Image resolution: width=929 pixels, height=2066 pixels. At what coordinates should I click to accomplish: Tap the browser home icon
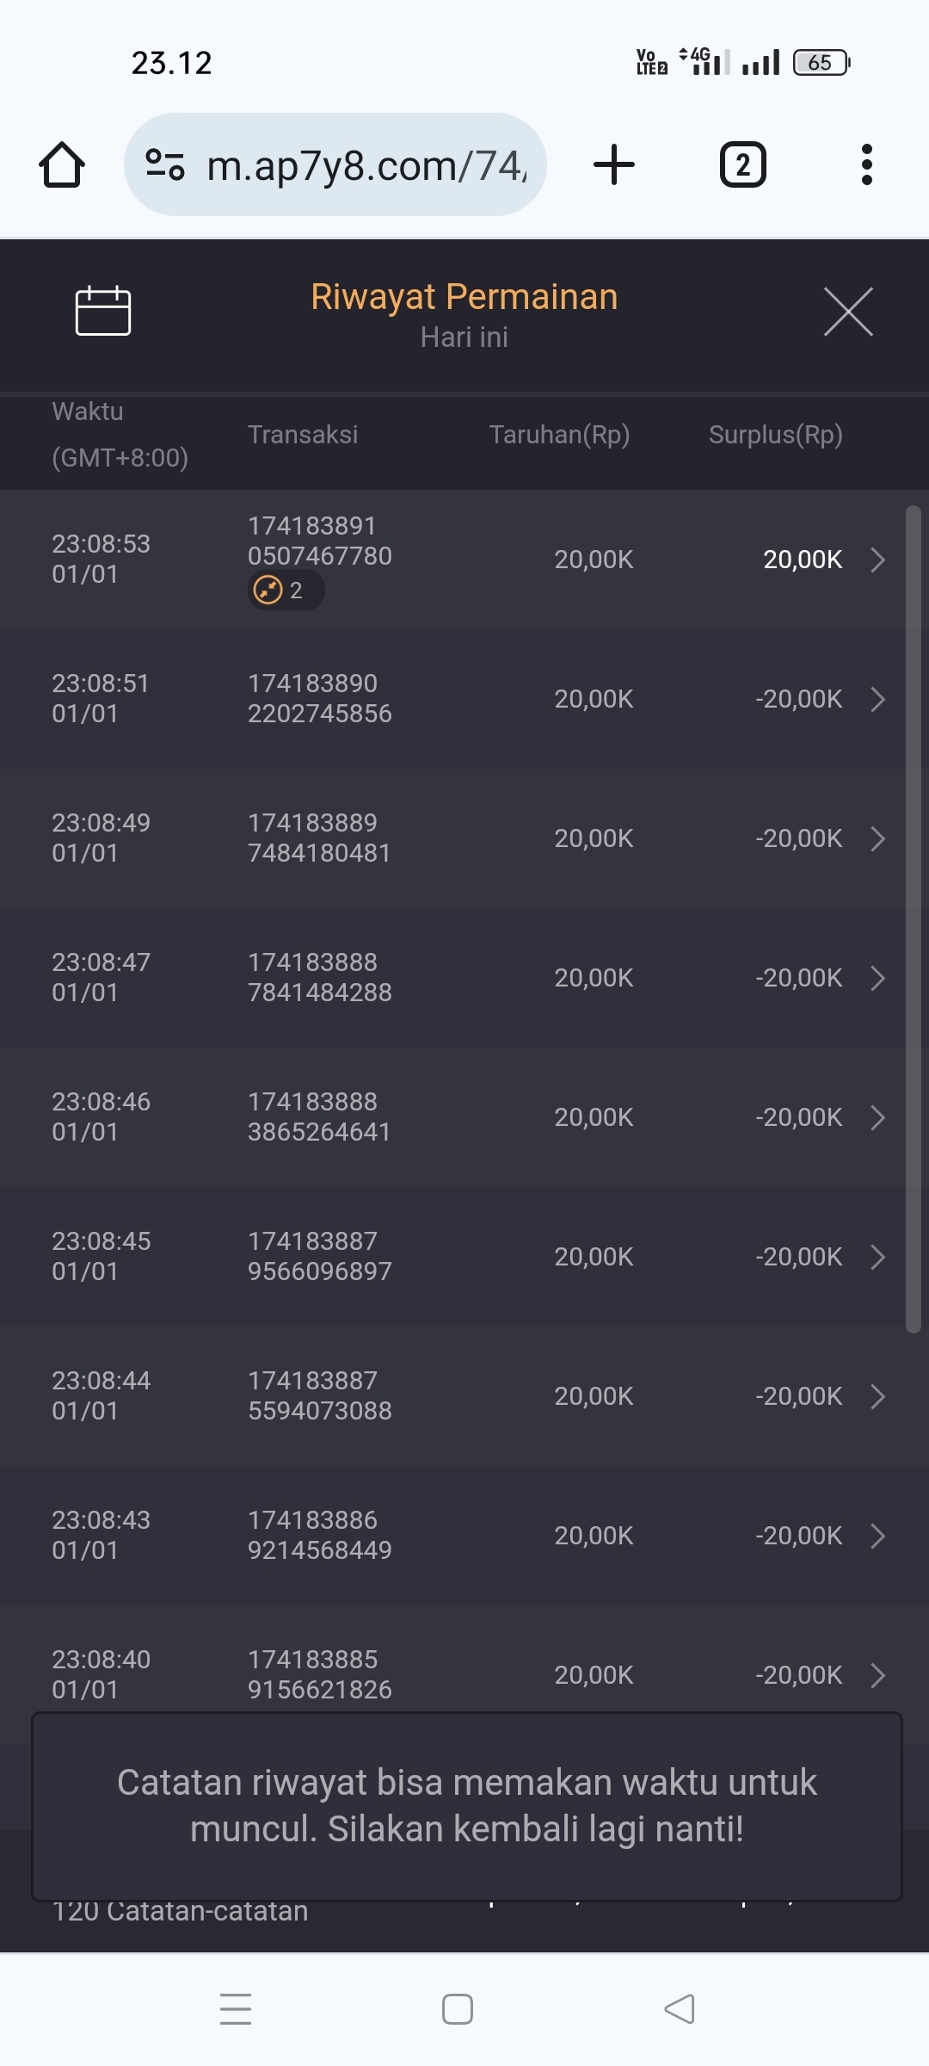[62, 164]
